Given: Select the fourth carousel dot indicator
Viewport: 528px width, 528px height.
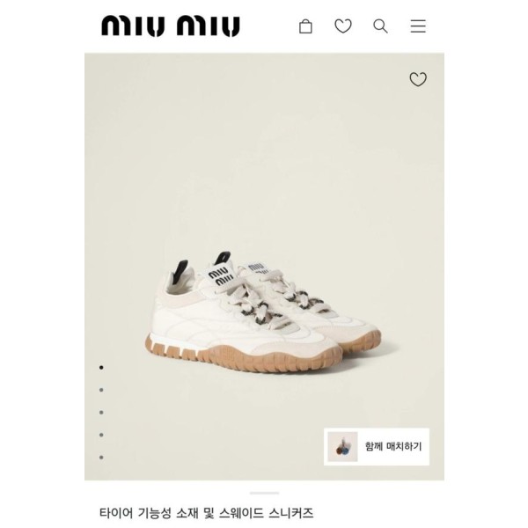Looking at the screenshot, I should [x=101, y=435].
